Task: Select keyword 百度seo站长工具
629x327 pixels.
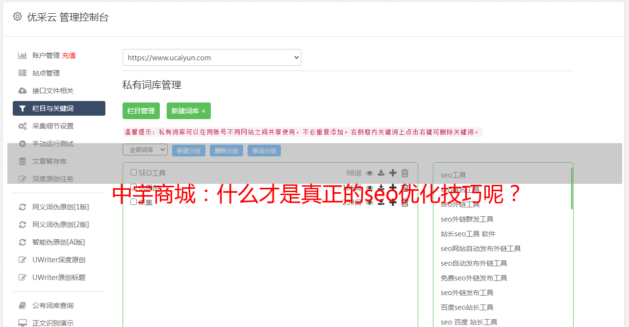Action: click(467, 307)
